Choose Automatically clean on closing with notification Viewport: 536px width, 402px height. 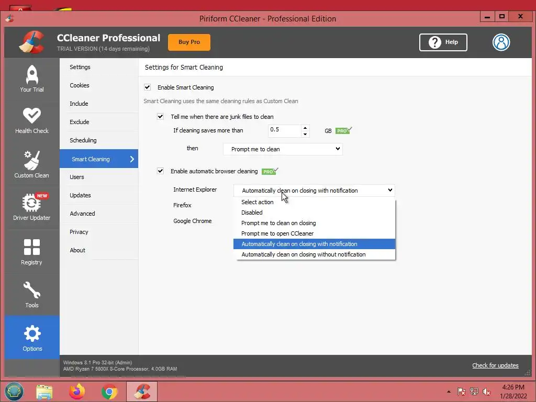(314, 244)
